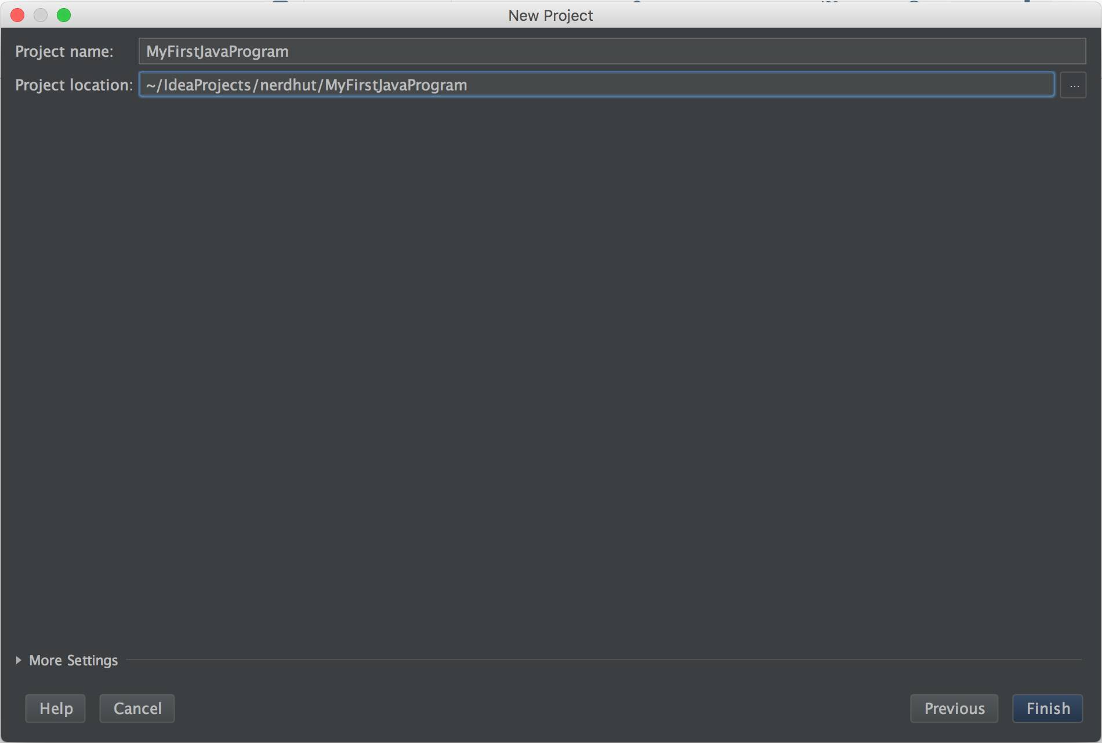Expand More Settings disclosure triangle
The height and width of the screenshot is (743, 1102).
pos(19,660)
